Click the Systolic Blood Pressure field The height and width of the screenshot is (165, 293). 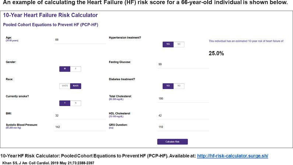coord(80,127)
